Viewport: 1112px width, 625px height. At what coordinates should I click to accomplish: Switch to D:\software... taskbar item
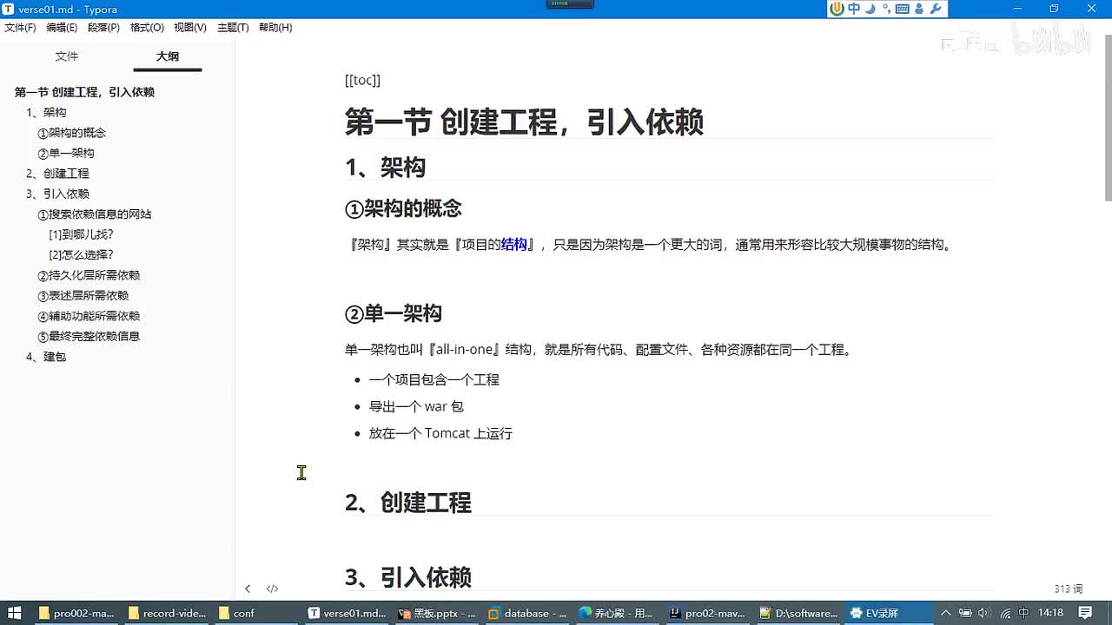click(798, 613)
